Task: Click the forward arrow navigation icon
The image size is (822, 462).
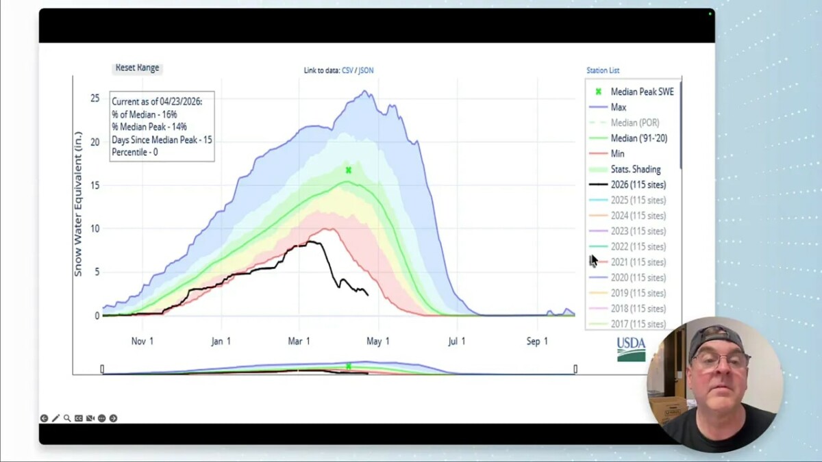Action: (x=112, y=418)
